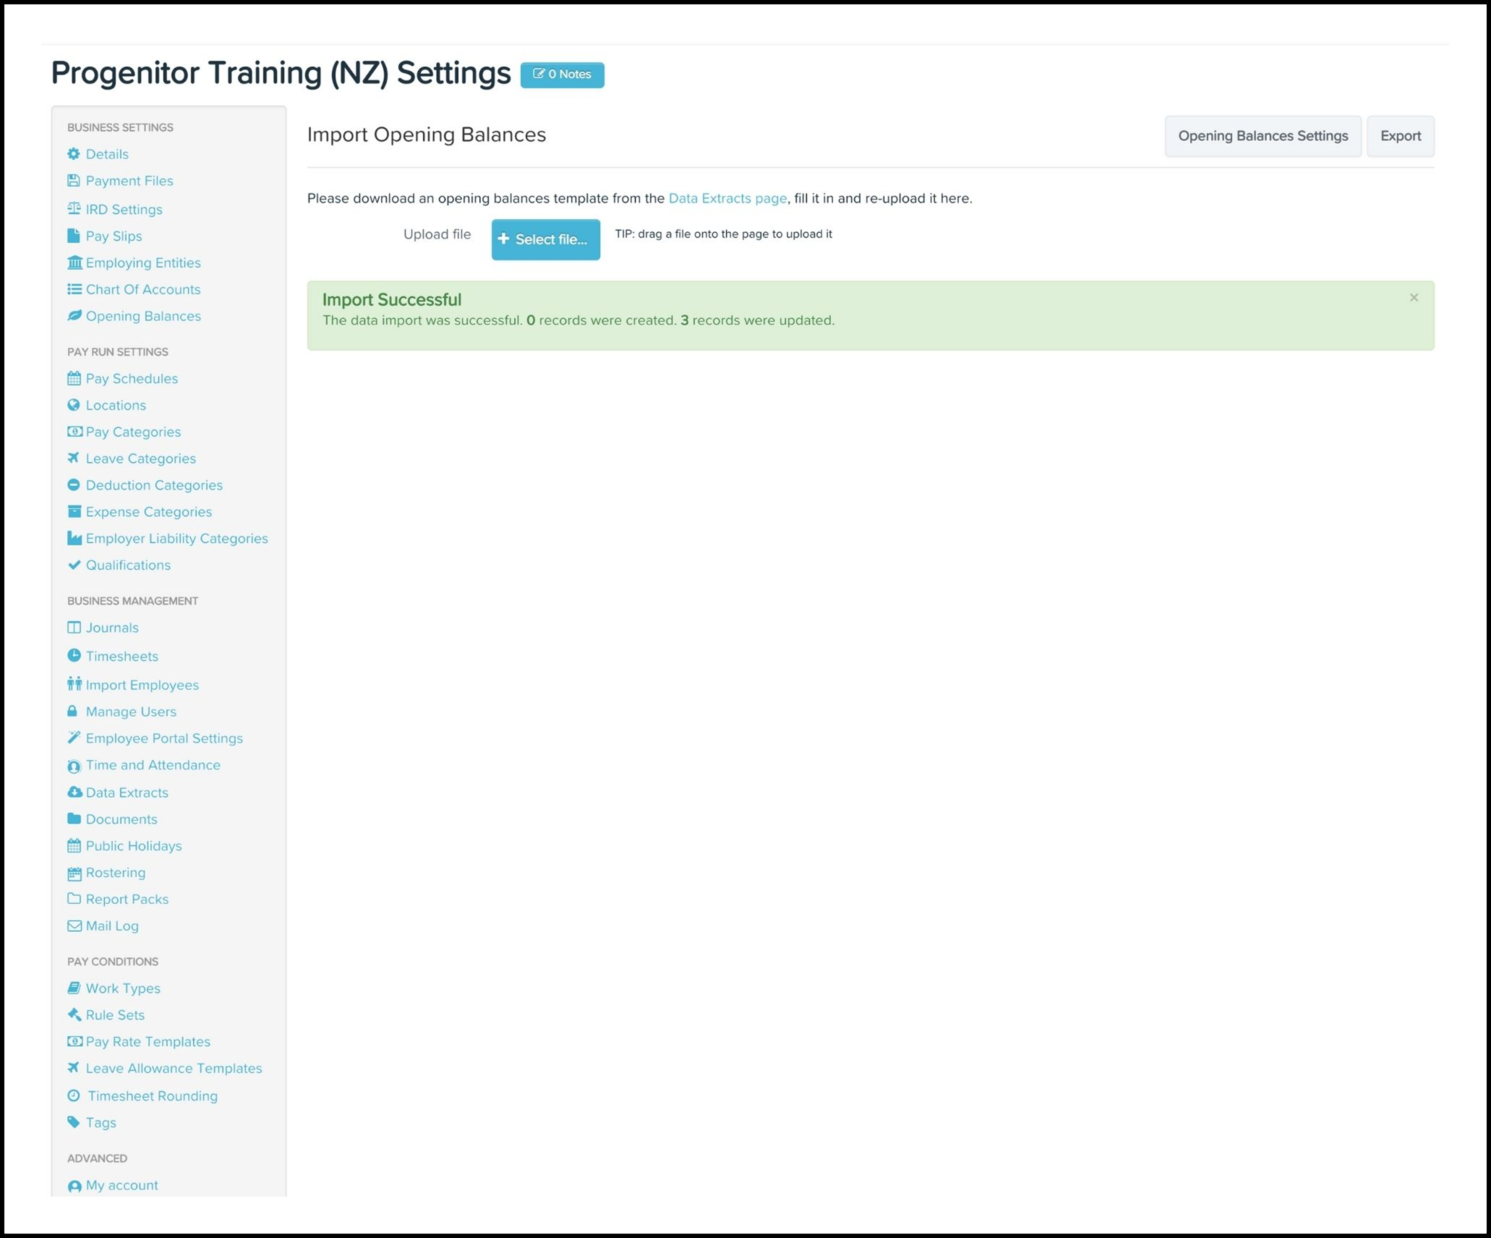1491x1238 pixels.
Task: Click the padlock icon beside Manage Users
Action: coord(72,712)
